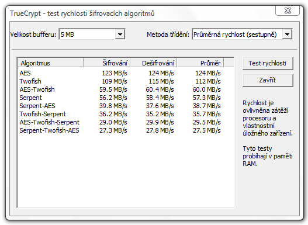Click the 38.7 MB/s average value
Viewport: 308px width, 225px height.
pyautogui.click(x=207, y=106)
